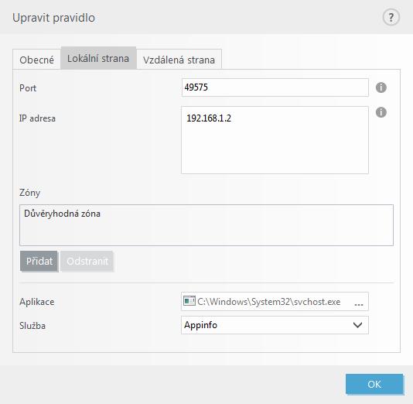Add a zone with Přidat button
The height and width of the screenshot is (404, 413).
coord(39,261)
